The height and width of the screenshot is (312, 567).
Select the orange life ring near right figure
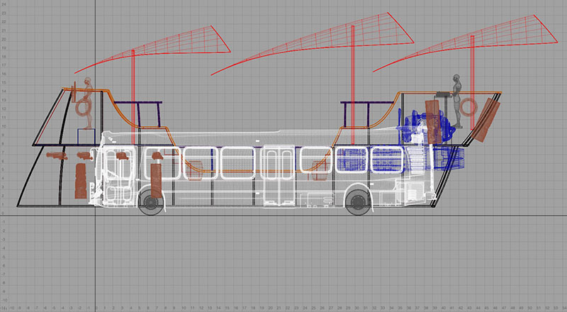click(468, 107)
